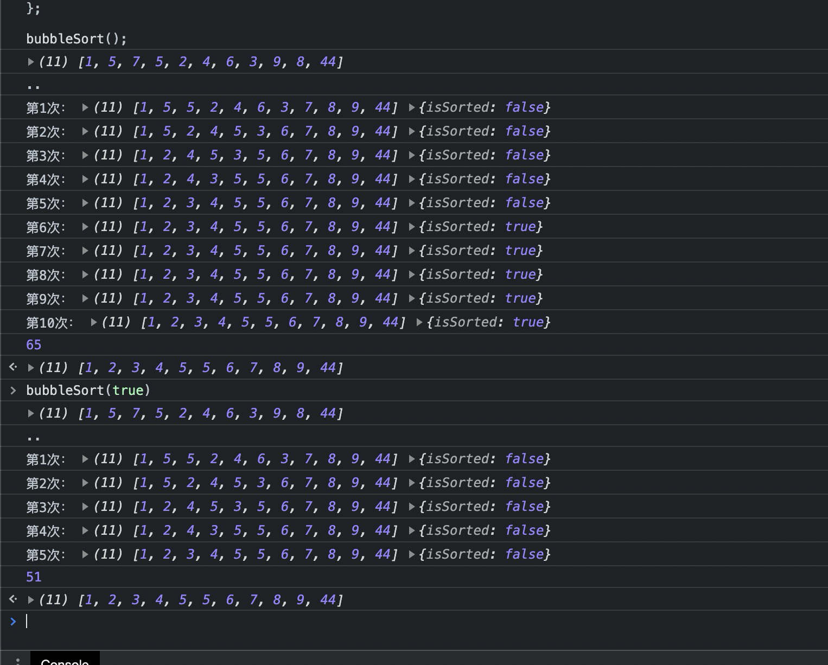Expand the isSorted object in the 第8次 row

[412, 274]
